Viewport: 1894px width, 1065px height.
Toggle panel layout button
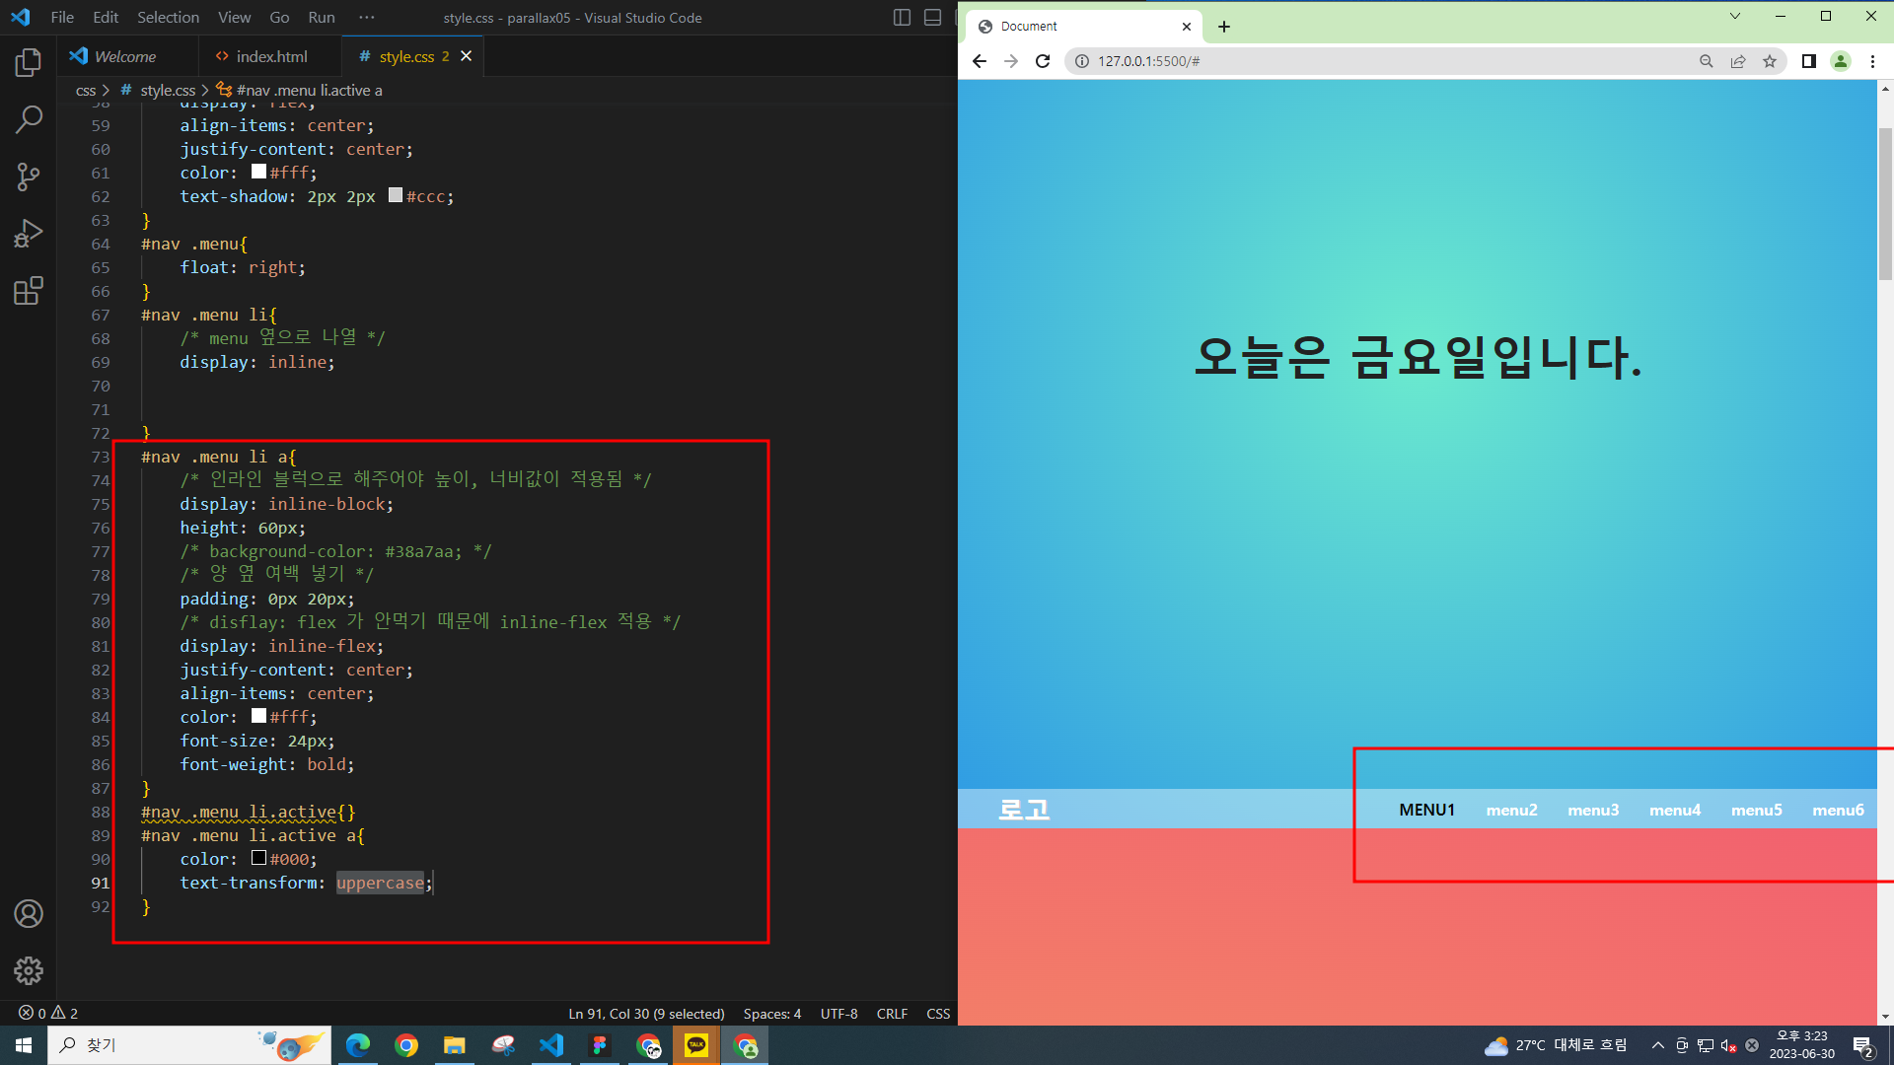pyautogui.click(x=932, y=18)
